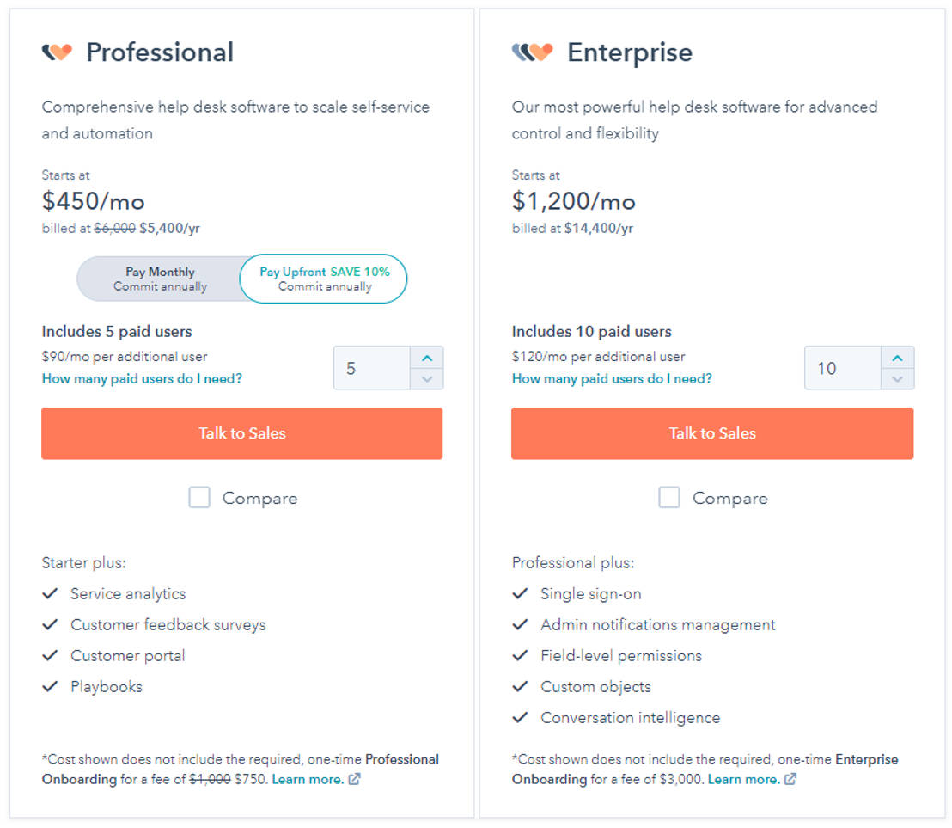Click the Professional plan heart logo icon
The width and height of the screenshot is (952, 828).
(57, 52)
